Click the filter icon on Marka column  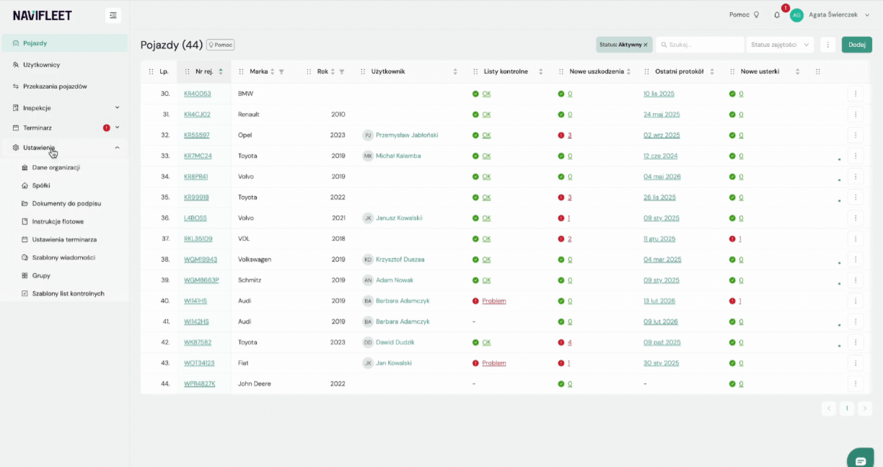pyautogui.click(x=281, y=71)
